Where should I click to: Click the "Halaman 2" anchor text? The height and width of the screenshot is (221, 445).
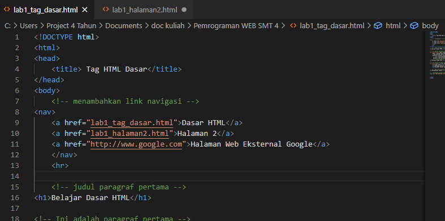click(197, 134)
